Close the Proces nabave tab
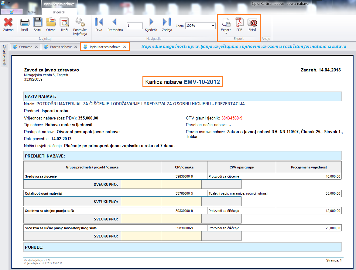 [x=76, y=47]
